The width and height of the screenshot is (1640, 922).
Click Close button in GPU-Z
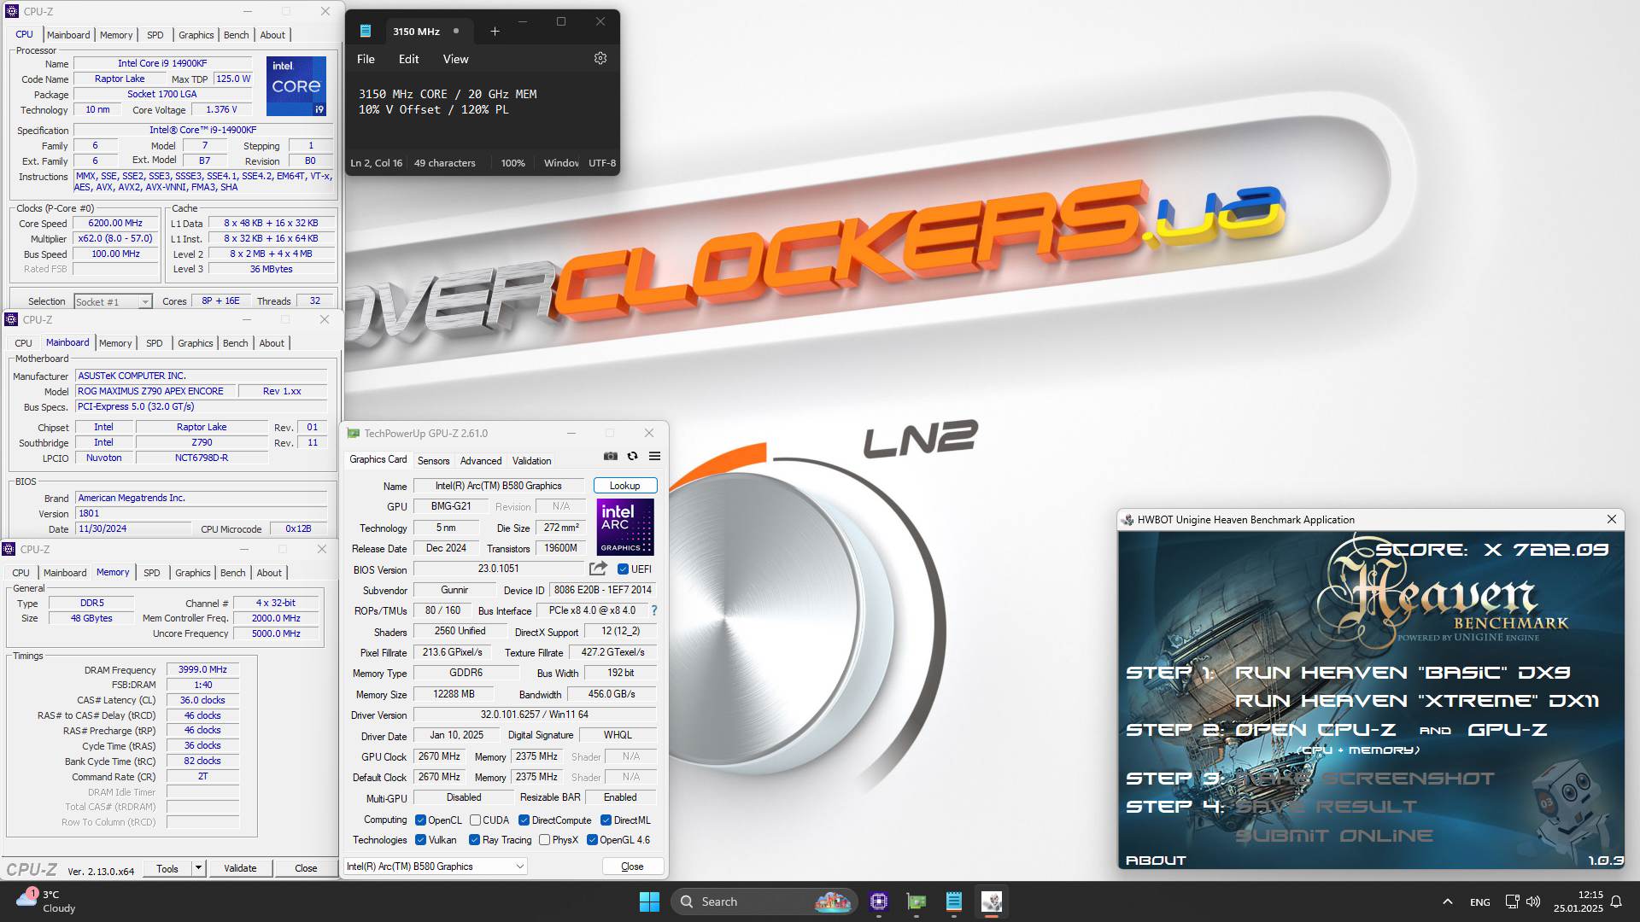(x=632, y=867)
